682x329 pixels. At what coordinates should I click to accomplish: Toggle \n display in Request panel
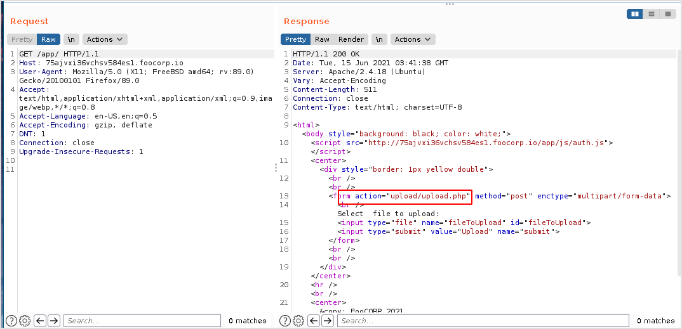[71, 39]
